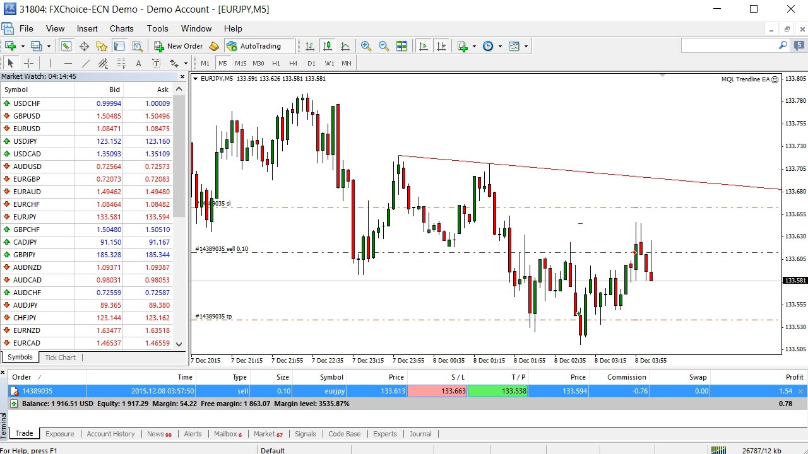Image resolution: width=808 pixels, height=454 pixels.
Task: Open the Experts tab in terminal
Action: click(384, 434)
